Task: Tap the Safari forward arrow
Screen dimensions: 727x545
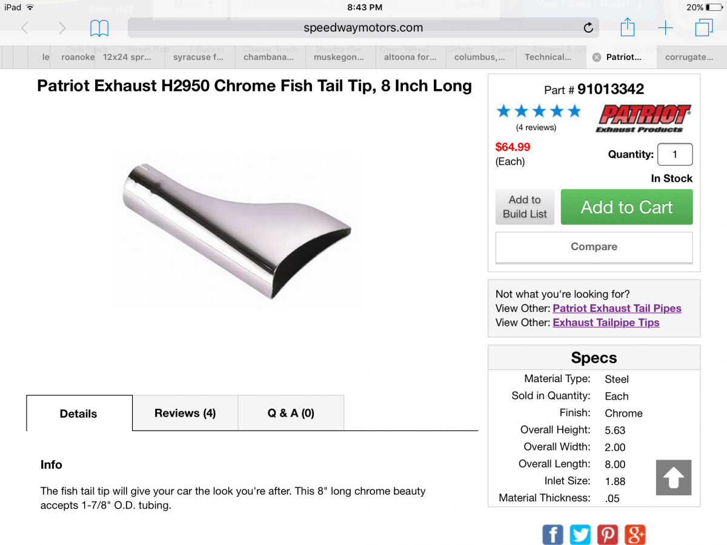Action: pyautogui.click(x=62, y=28)
